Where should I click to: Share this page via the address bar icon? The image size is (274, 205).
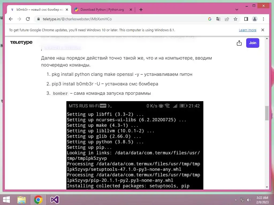(227, 19)
